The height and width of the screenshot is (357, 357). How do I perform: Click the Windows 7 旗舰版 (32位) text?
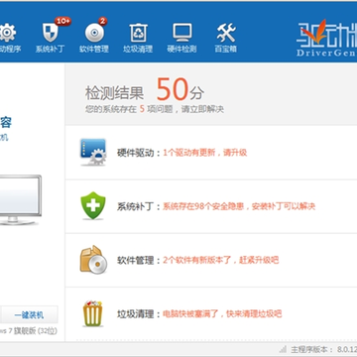pos(29,331)
